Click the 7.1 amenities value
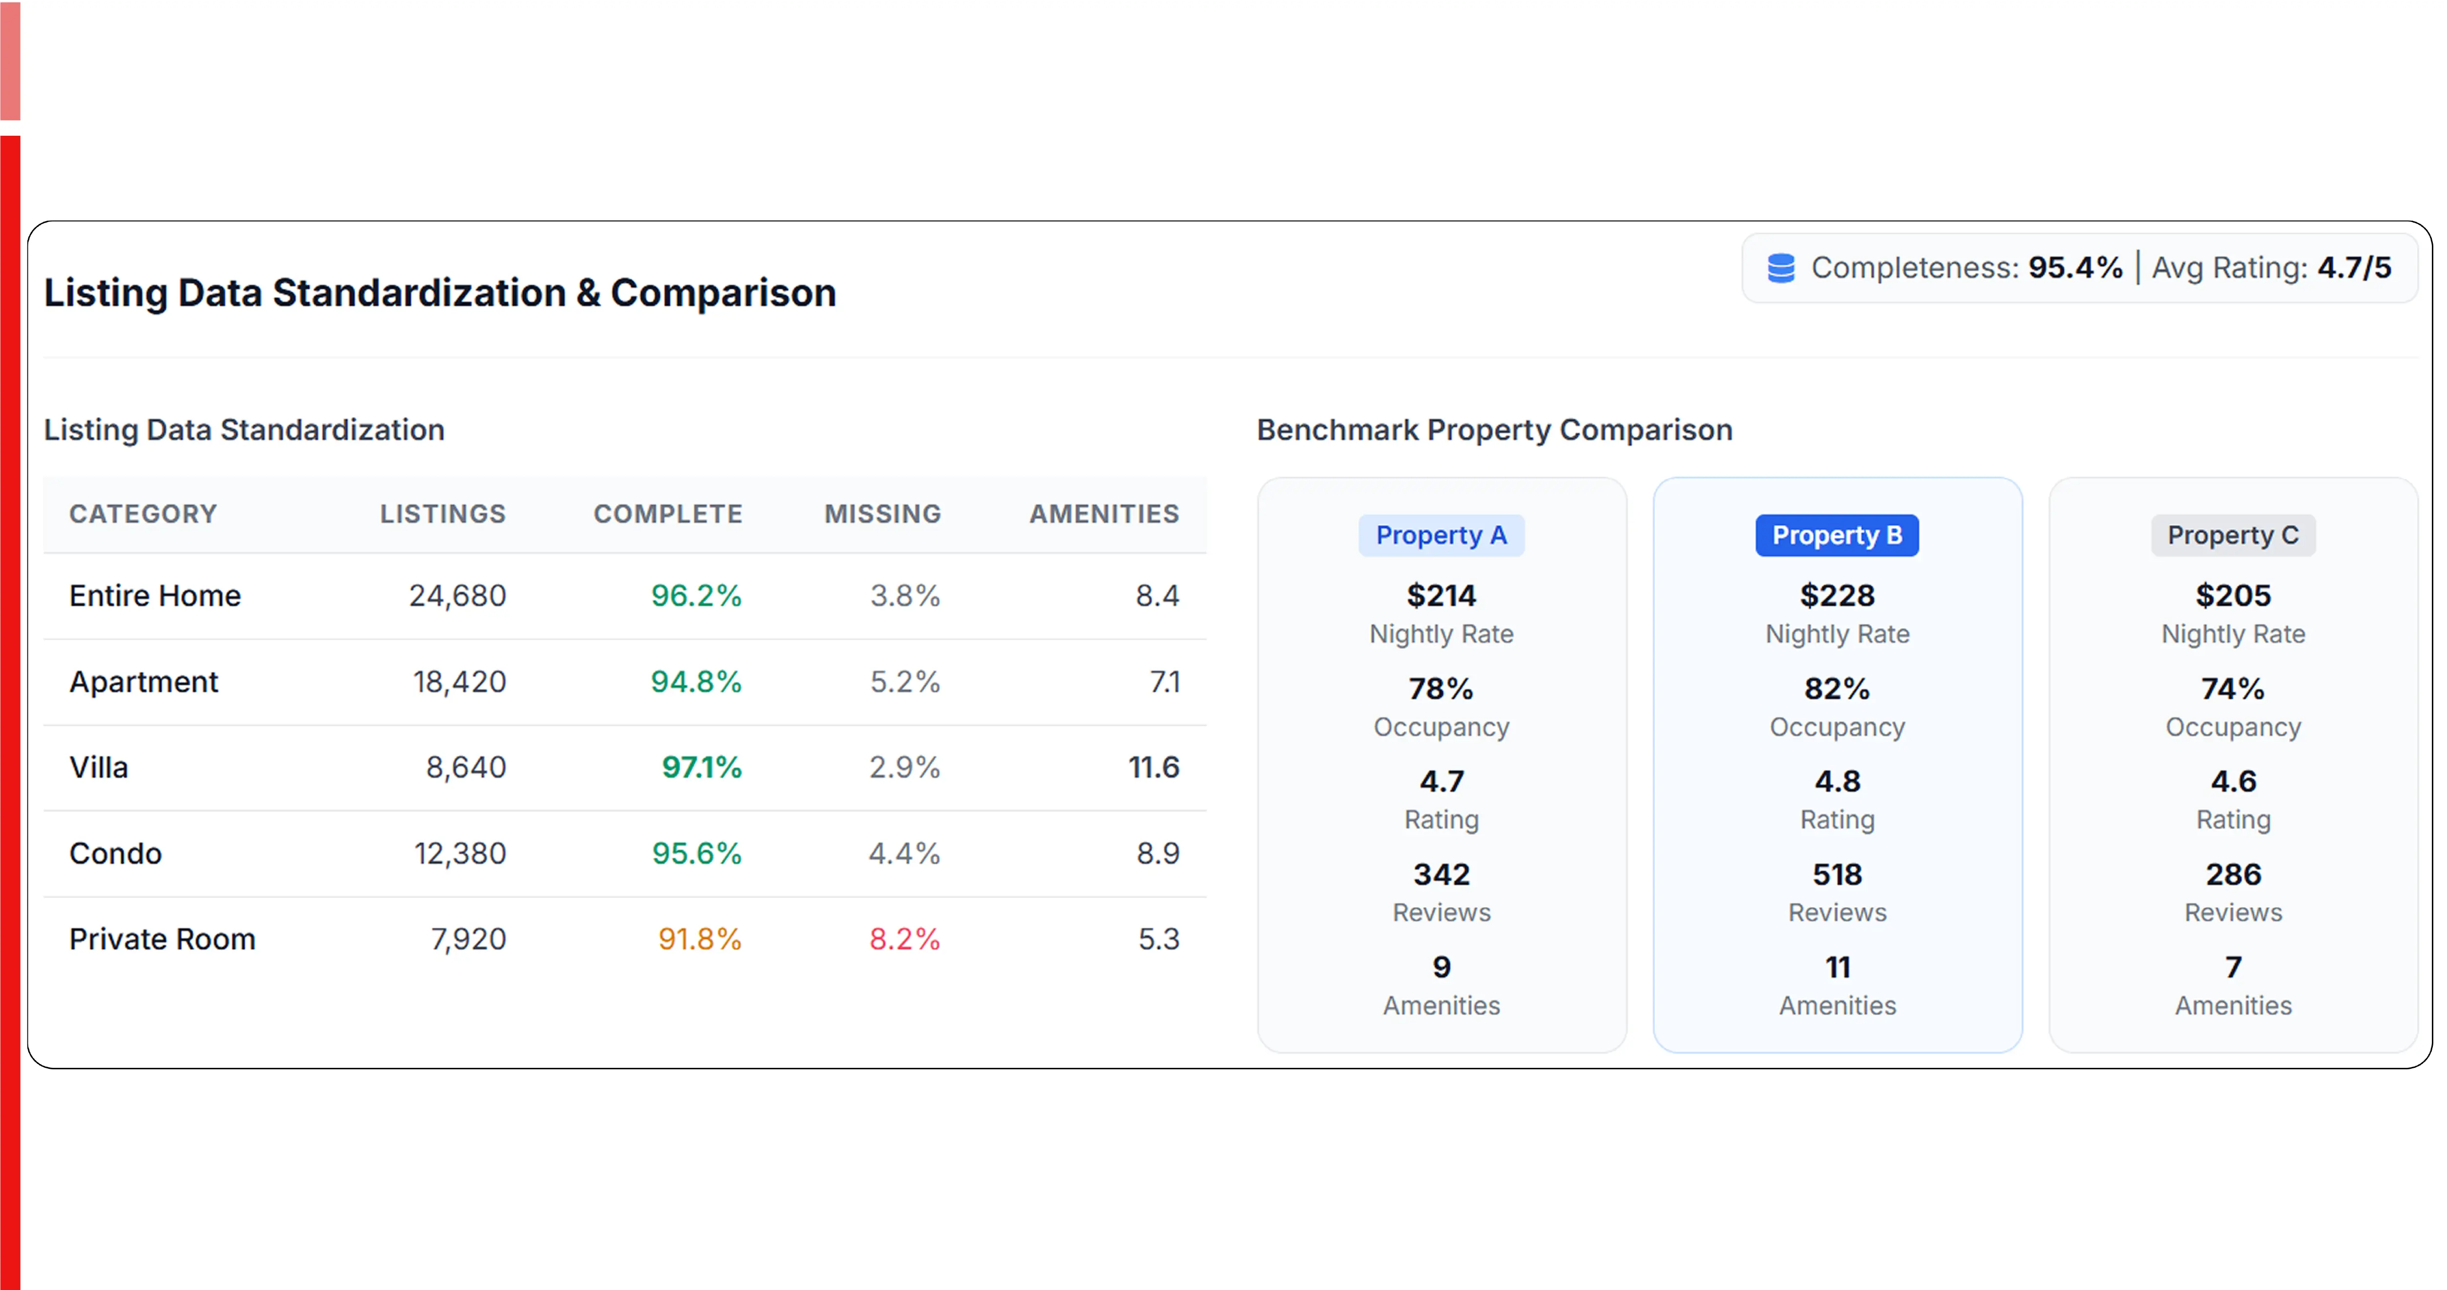The width and height of the screenshot is (2447, 1290). pyautogui.click(x=1165, y=682)
